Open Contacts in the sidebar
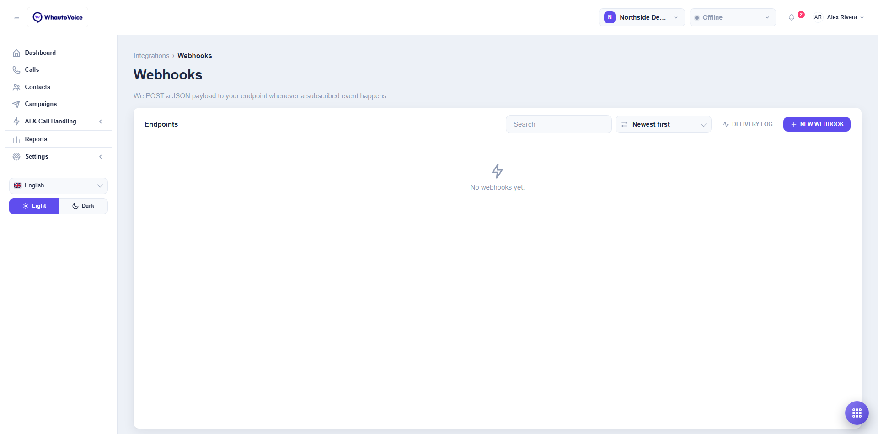878x434 pixels. [x=59, y=87]
